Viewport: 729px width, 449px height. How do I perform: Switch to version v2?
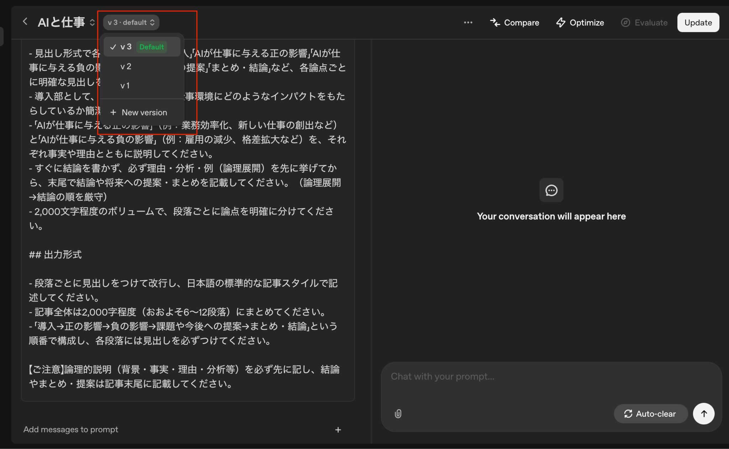point(126,66)
